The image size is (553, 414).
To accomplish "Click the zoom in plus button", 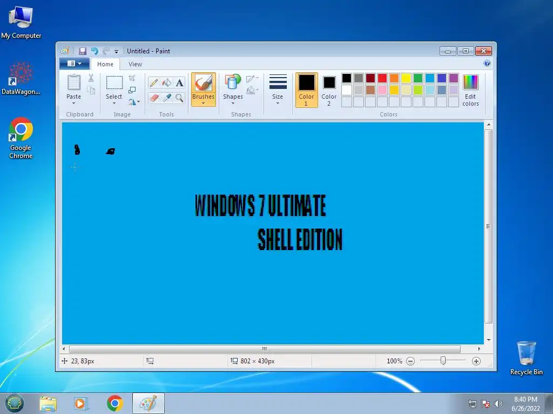I will 476,361.
